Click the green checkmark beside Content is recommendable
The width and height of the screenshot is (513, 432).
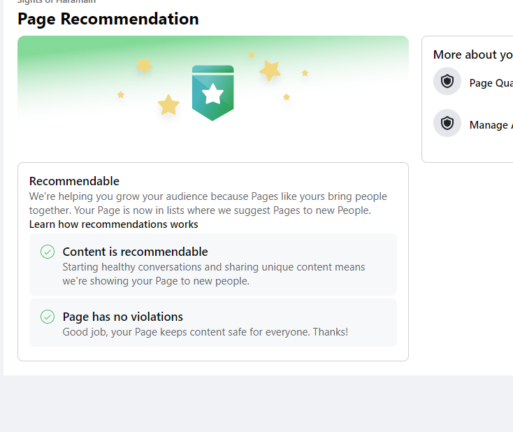[48, 252]
